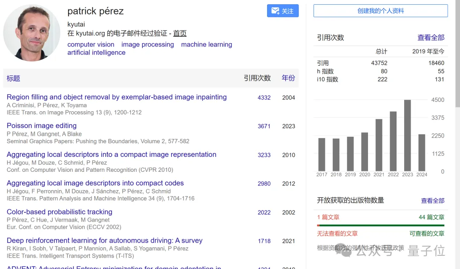Open 查看全部 for open-access publications
Screen dimensions: 460x269
432,200
